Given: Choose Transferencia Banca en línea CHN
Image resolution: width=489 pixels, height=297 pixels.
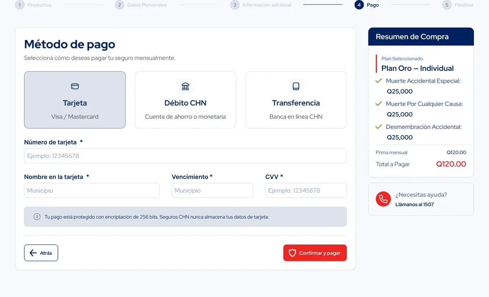Looking at the screenshot, I should pyautogui.click(x=296, y=100).
